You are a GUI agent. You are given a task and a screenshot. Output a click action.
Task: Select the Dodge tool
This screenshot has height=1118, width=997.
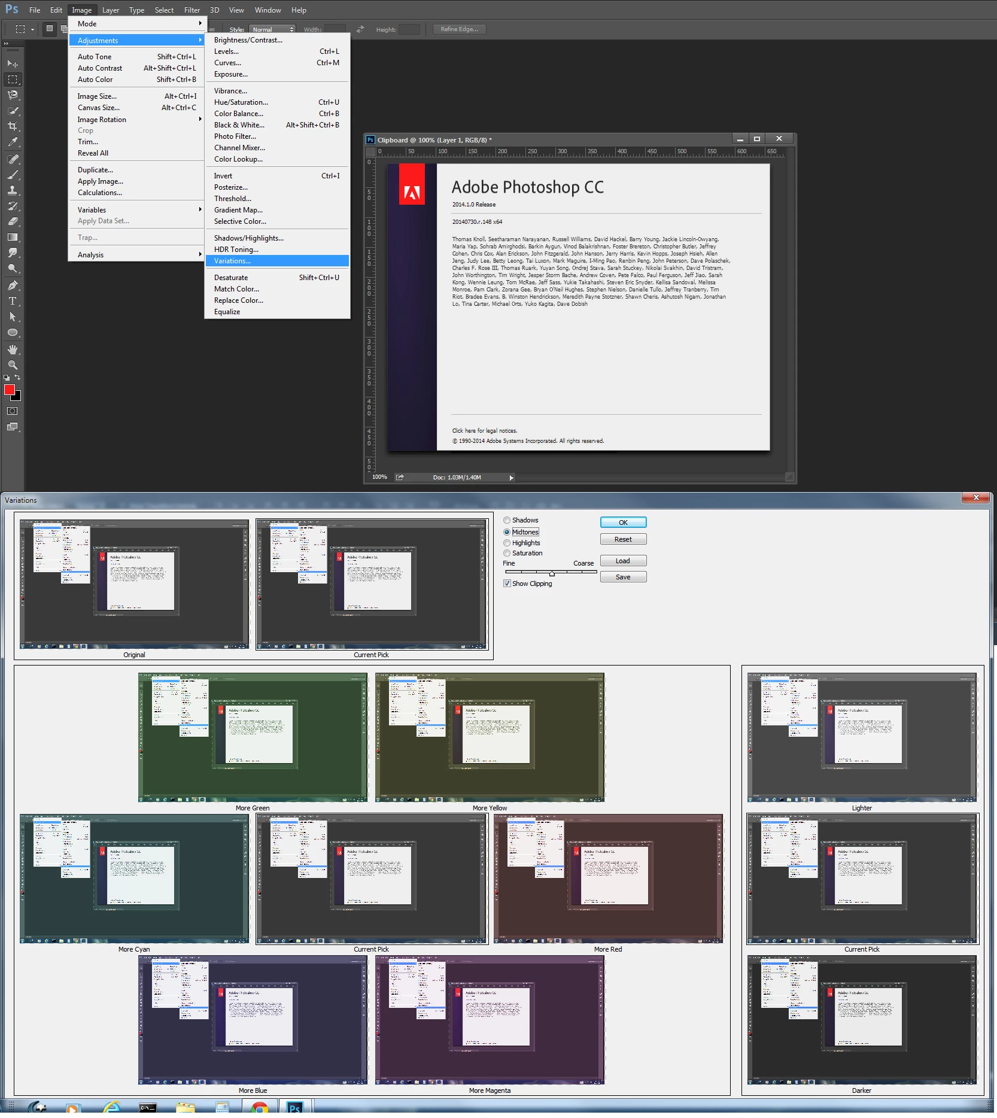pos(12,268)
